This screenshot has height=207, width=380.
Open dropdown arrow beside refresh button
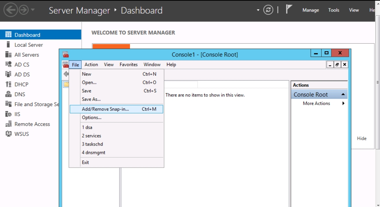click(258, 10)
